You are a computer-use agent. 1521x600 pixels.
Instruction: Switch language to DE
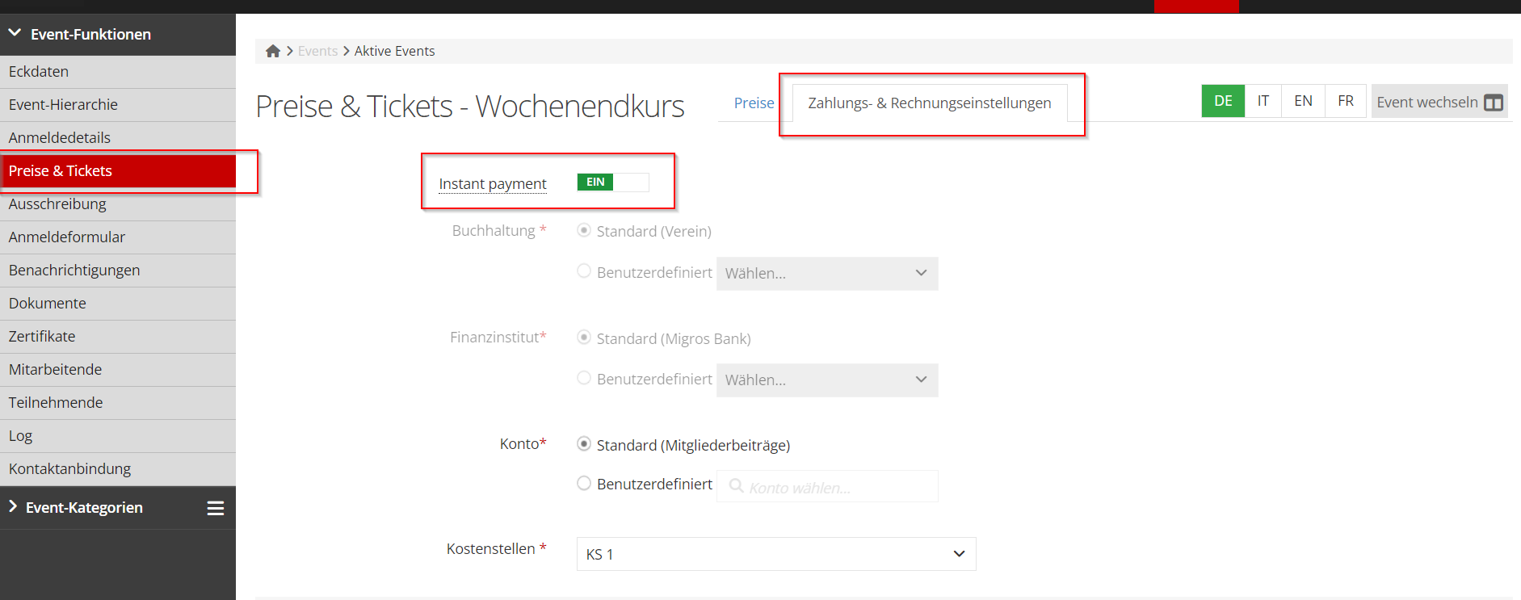tap(1223, 101)
